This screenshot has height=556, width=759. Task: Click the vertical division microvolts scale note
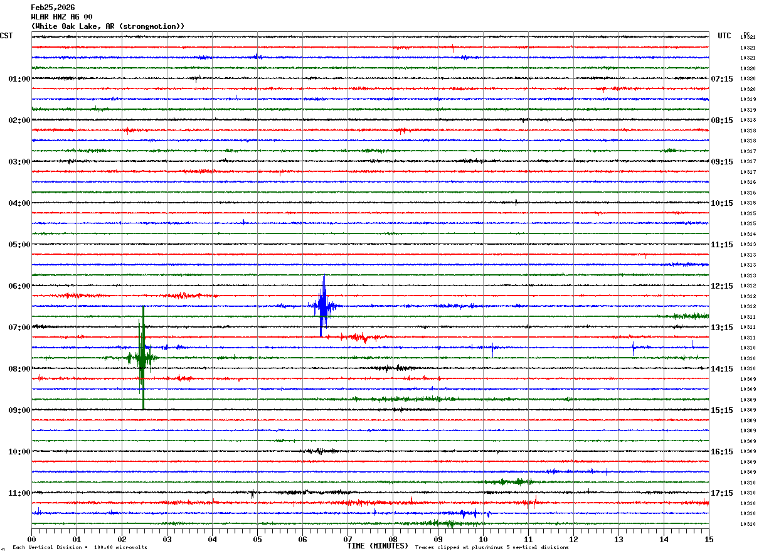[80, 548]
